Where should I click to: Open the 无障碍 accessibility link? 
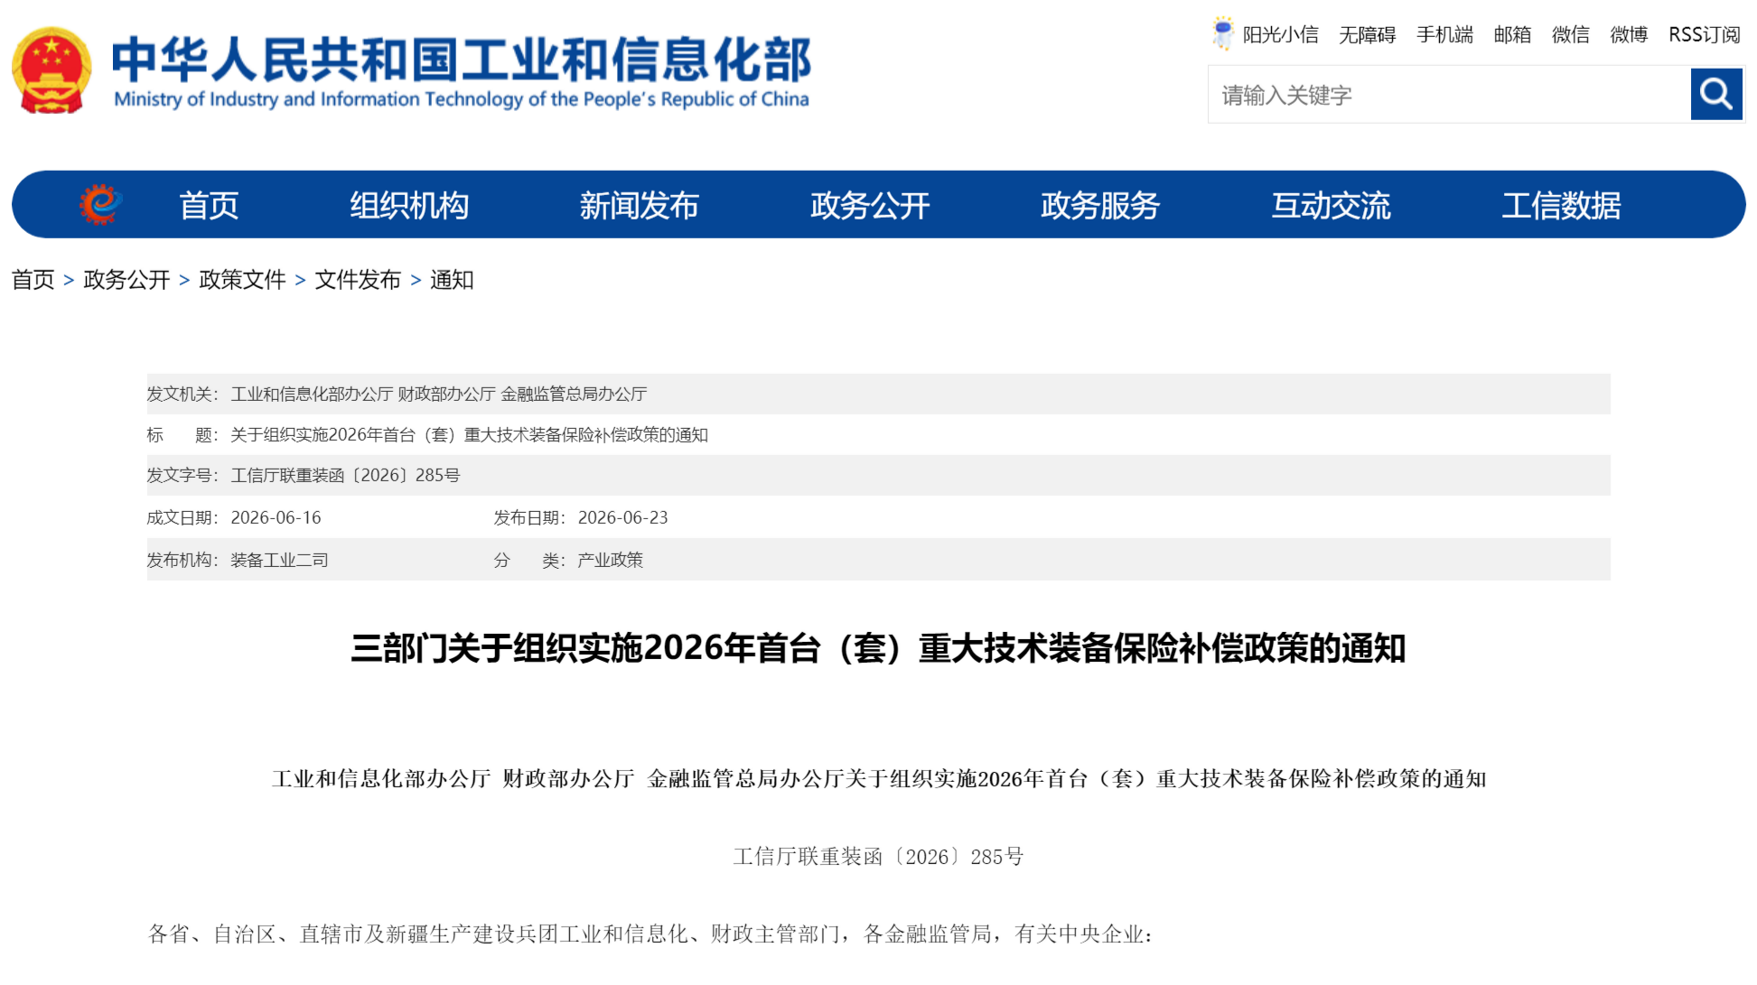(1367, 34)
